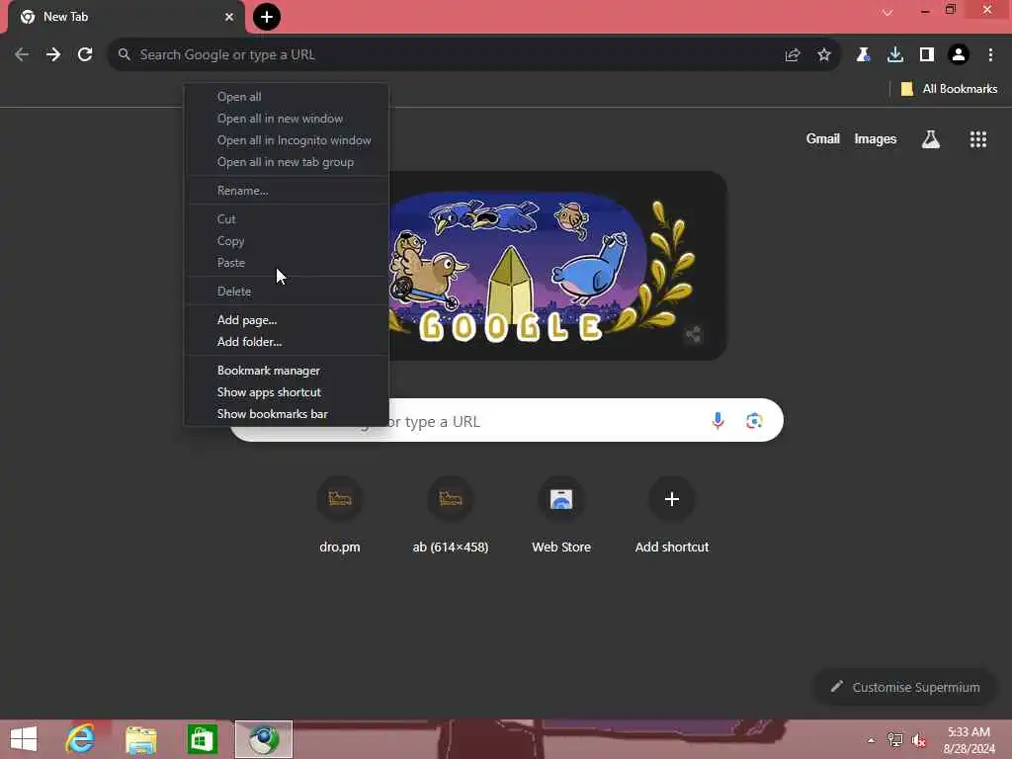The image size is (1012, 759).
Task: Toggle the side panel icon
Action: (927, 55)
